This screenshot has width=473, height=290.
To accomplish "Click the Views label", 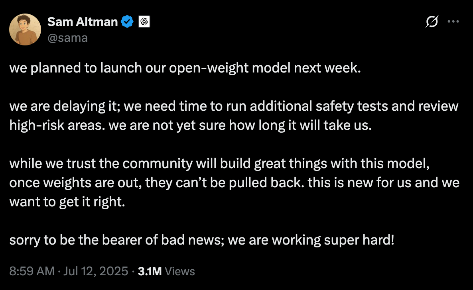I will point(180,271).
